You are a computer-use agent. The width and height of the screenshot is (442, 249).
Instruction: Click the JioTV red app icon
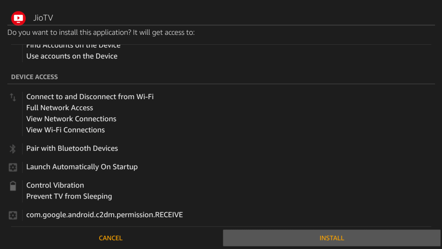(x=18, y=18)
